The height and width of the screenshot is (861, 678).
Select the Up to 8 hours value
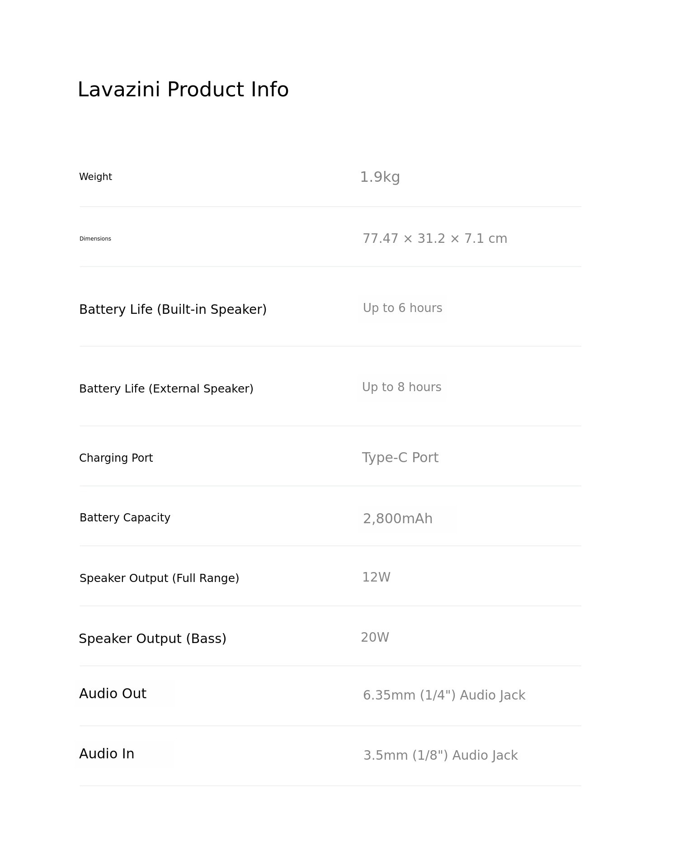[x=401, y=388]
